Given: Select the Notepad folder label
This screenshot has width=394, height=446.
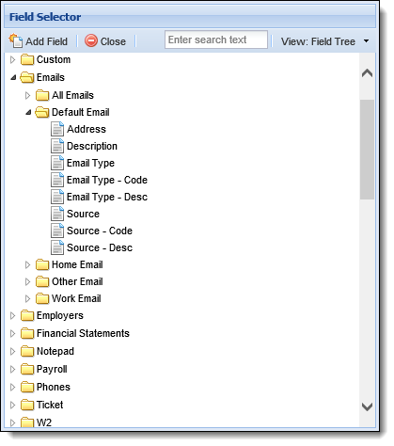Looking at the screenshot, I should (55, 351).
